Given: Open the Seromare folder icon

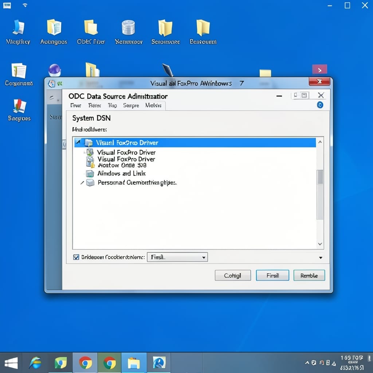Looking at the screenshot, I should [166, 32].
